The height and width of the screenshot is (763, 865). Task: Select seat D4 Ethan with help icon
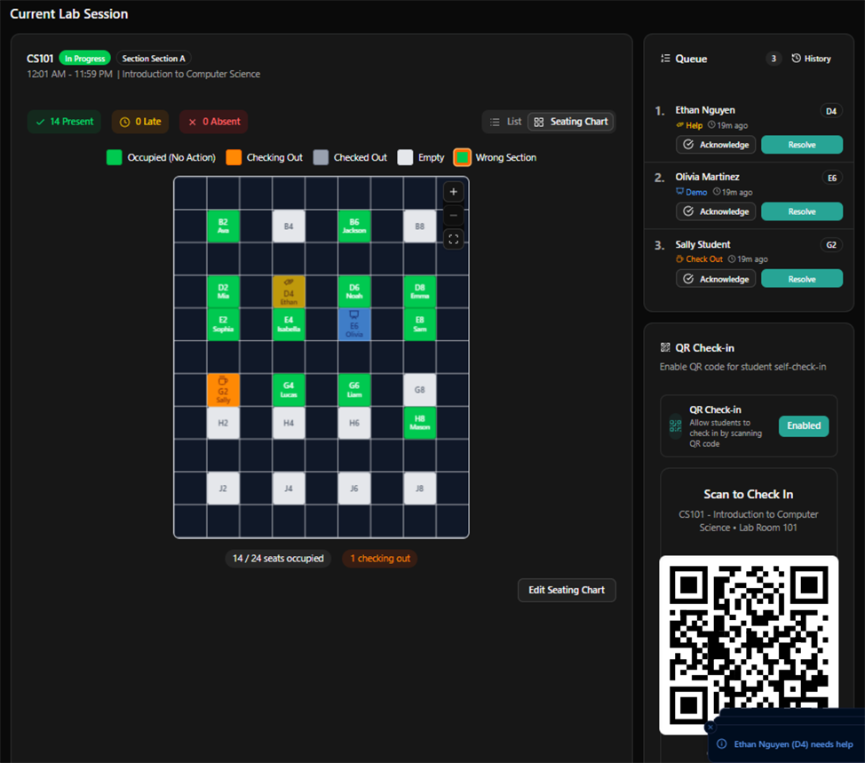tap(289, 291)
